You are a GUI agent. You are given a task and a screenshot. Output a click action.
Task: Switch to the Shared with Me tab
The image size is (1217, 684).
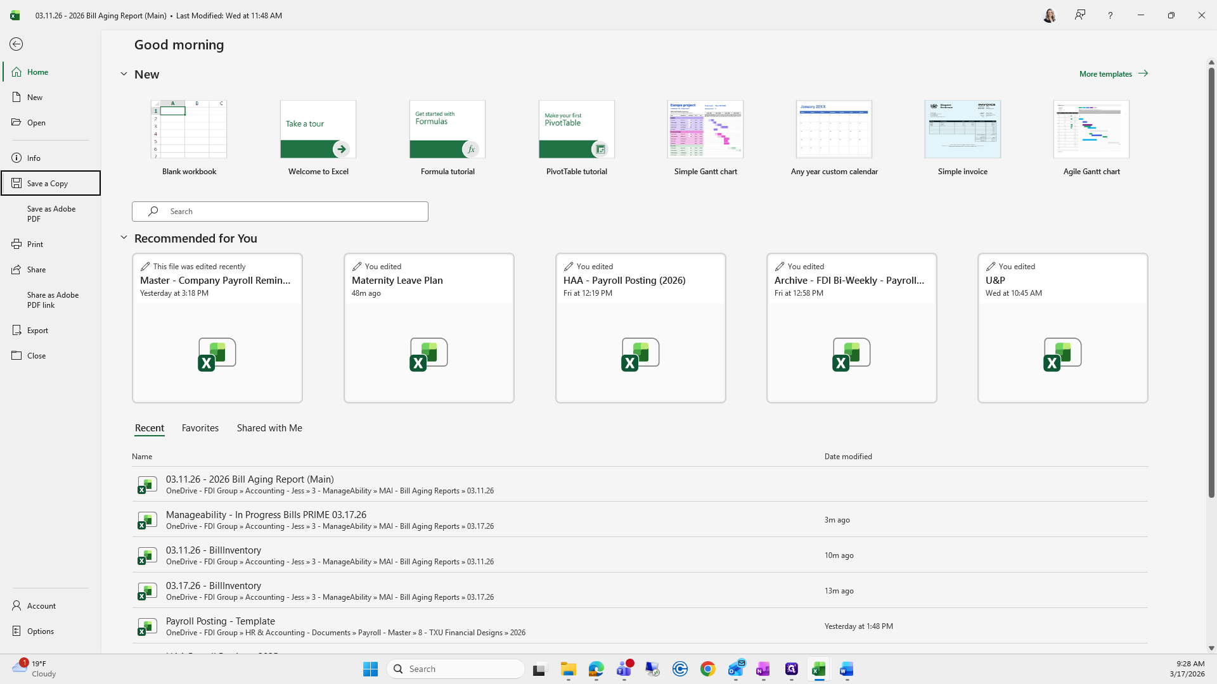point(269,428)
